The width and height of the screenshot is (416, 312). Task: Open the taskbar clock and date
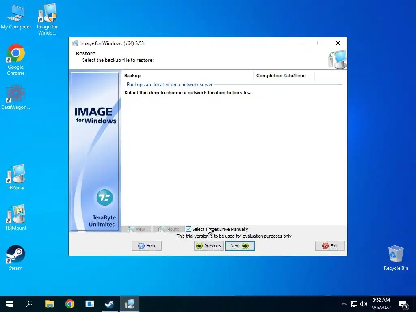pos(381,304)
